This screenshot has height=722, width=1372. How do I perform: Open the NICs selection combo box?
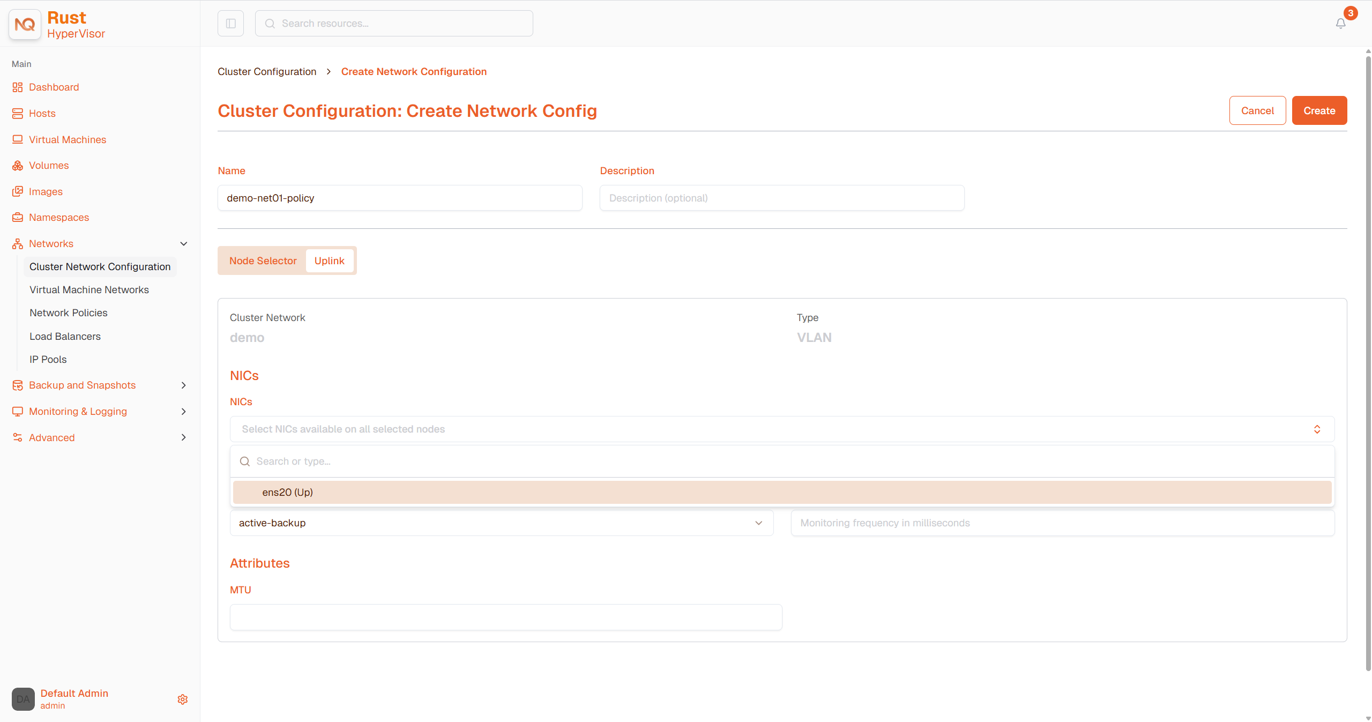782,429
